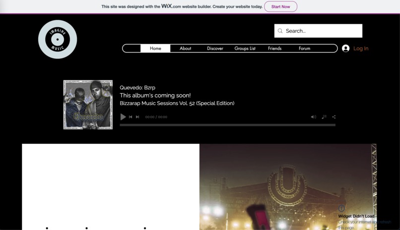The image size is (400, 230).
Task: Click the Quevedo: Bzrp artist text
Action: point(137,88)
